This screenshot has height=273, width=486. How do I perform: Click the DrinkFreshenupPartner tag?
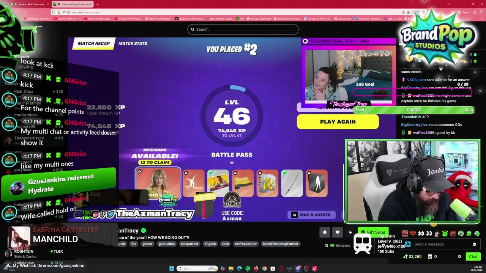pos(281,244)
